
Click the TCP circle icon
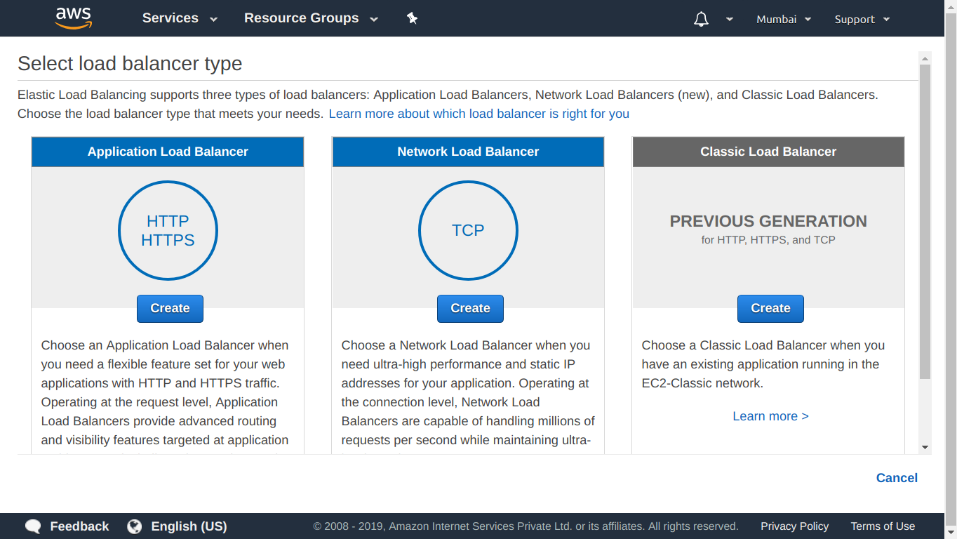468,230
